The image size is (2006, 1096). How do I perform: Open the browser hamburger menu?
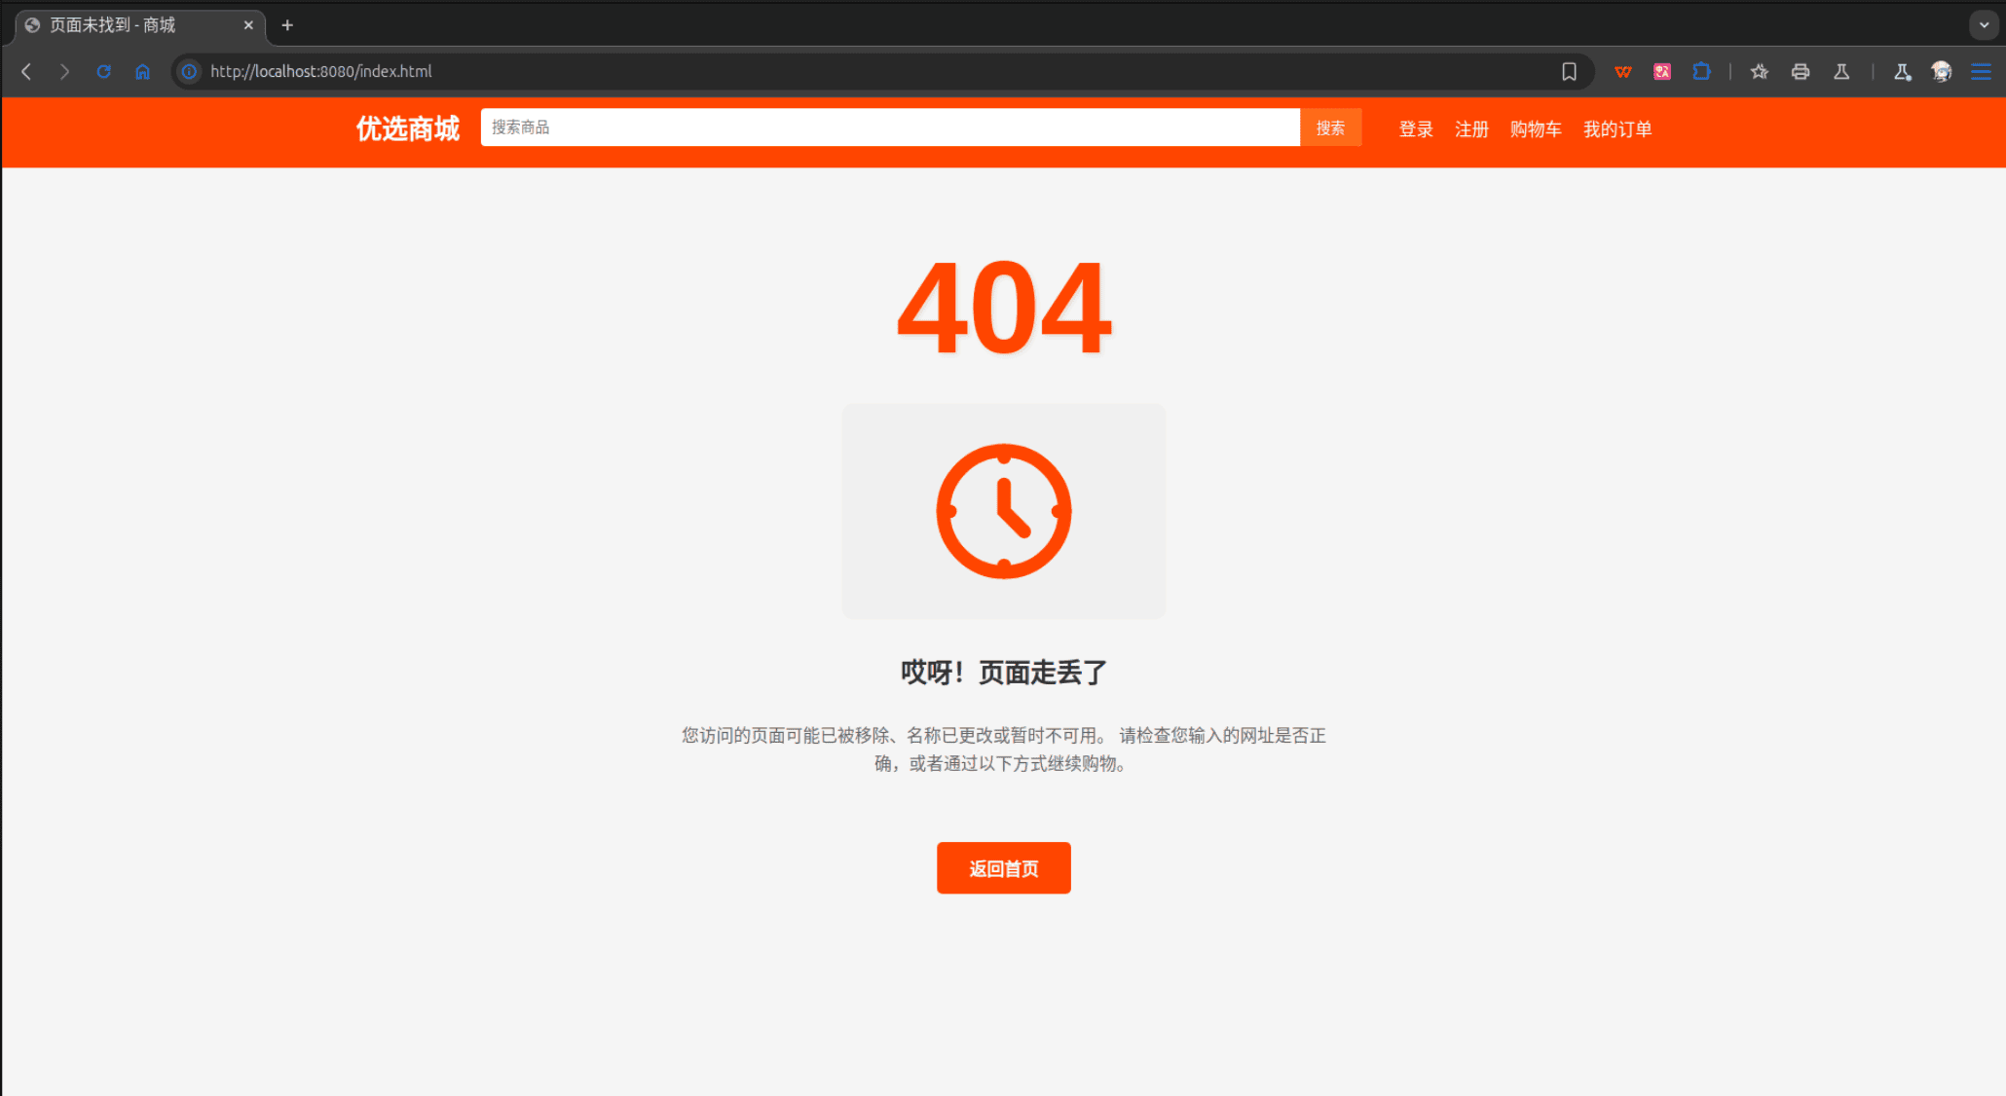(1981, 71)
